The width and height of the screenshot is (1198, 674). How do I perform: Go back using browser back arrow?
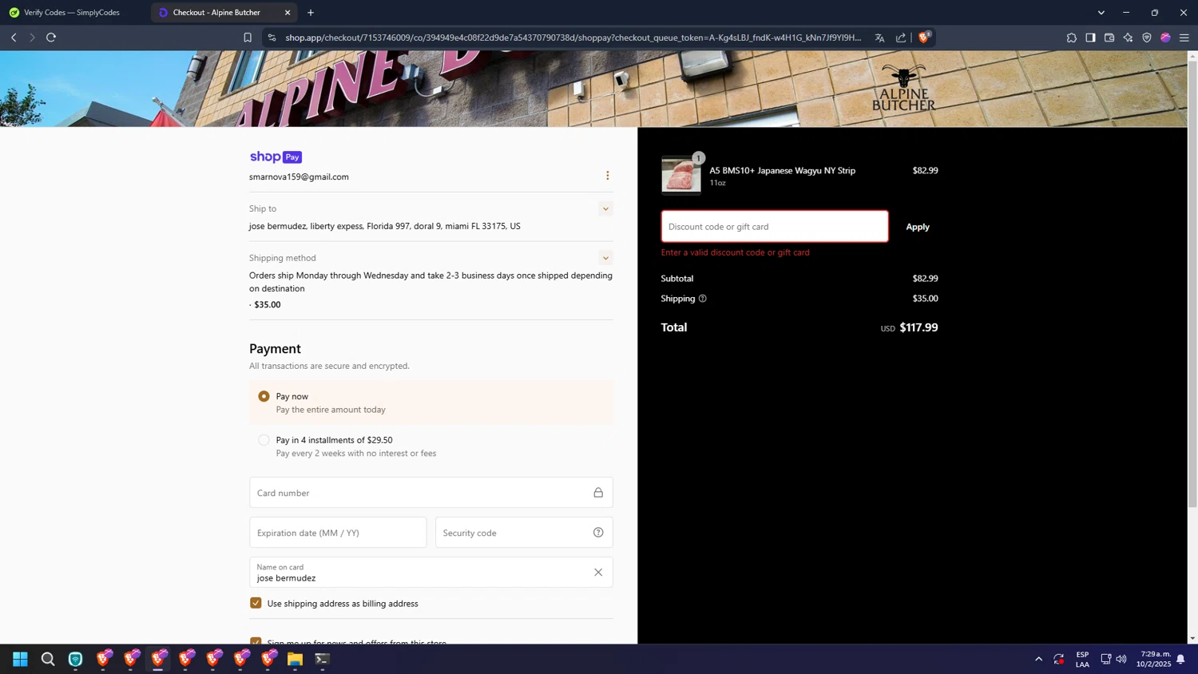pos(14,38)
